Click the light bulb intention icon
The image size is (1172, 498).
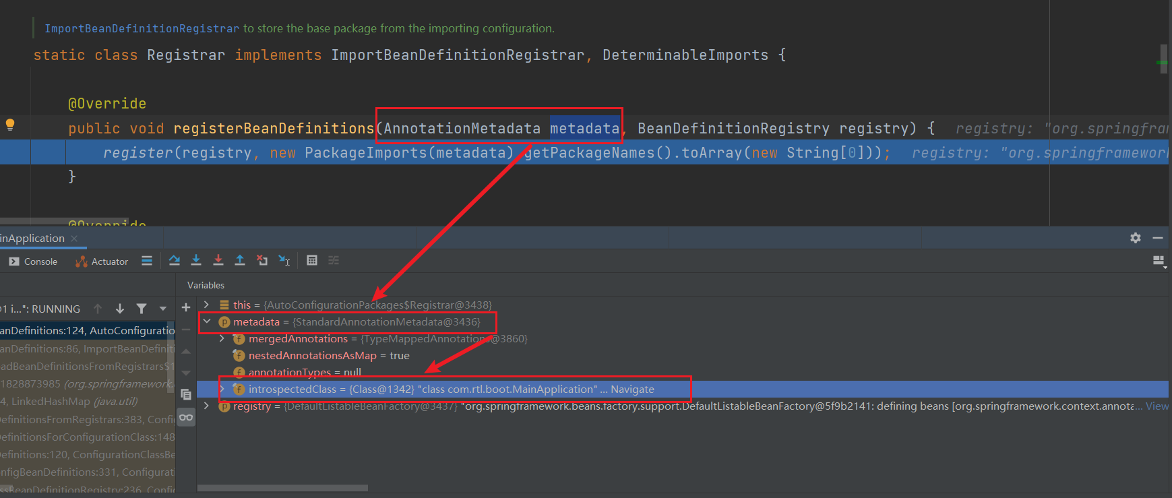[10, 125]
